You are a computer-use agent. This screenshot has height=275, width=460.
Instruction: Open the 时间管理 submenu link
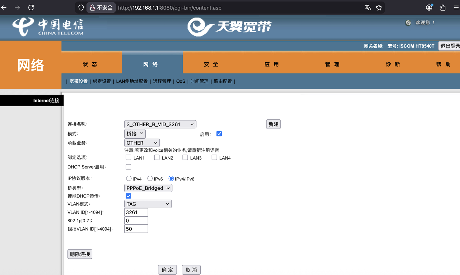coord(199,81)
